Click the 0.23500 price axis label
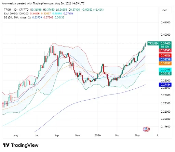This screenshot has height=152, width=175. (165, 103)
